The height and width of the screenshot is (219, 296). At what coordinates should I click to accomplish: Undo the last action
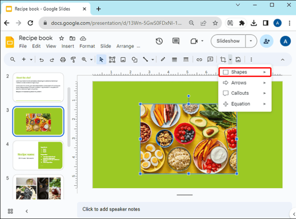pos(42,60)
